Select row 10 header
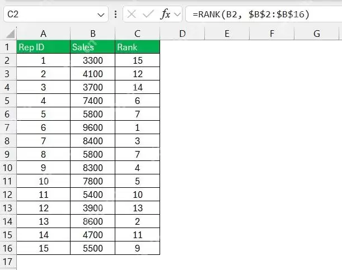342x270 pixels. click(x=8, y=168)
